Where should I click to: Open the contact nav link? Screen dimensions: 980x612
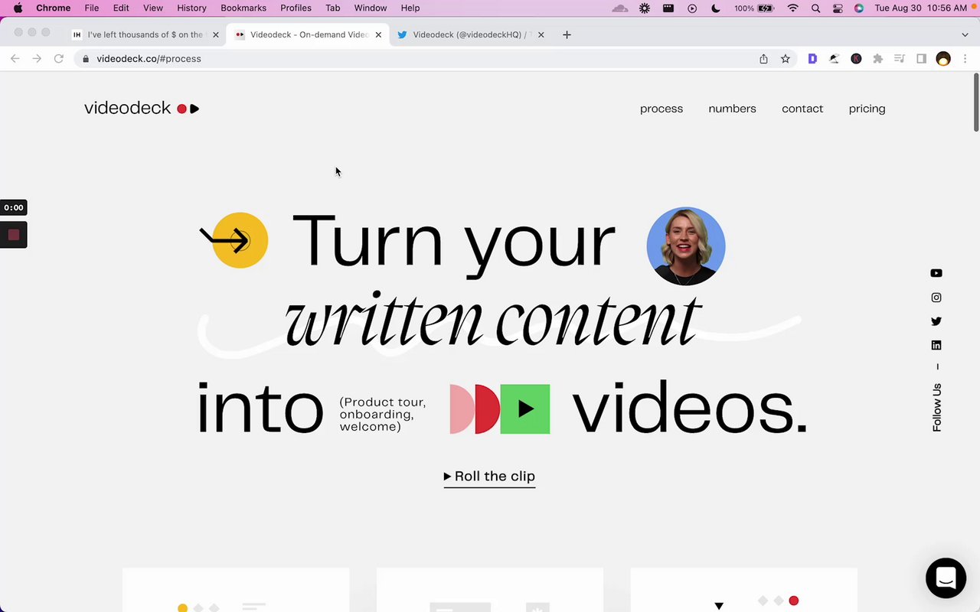pyautogui.click(x=802, y=109)
